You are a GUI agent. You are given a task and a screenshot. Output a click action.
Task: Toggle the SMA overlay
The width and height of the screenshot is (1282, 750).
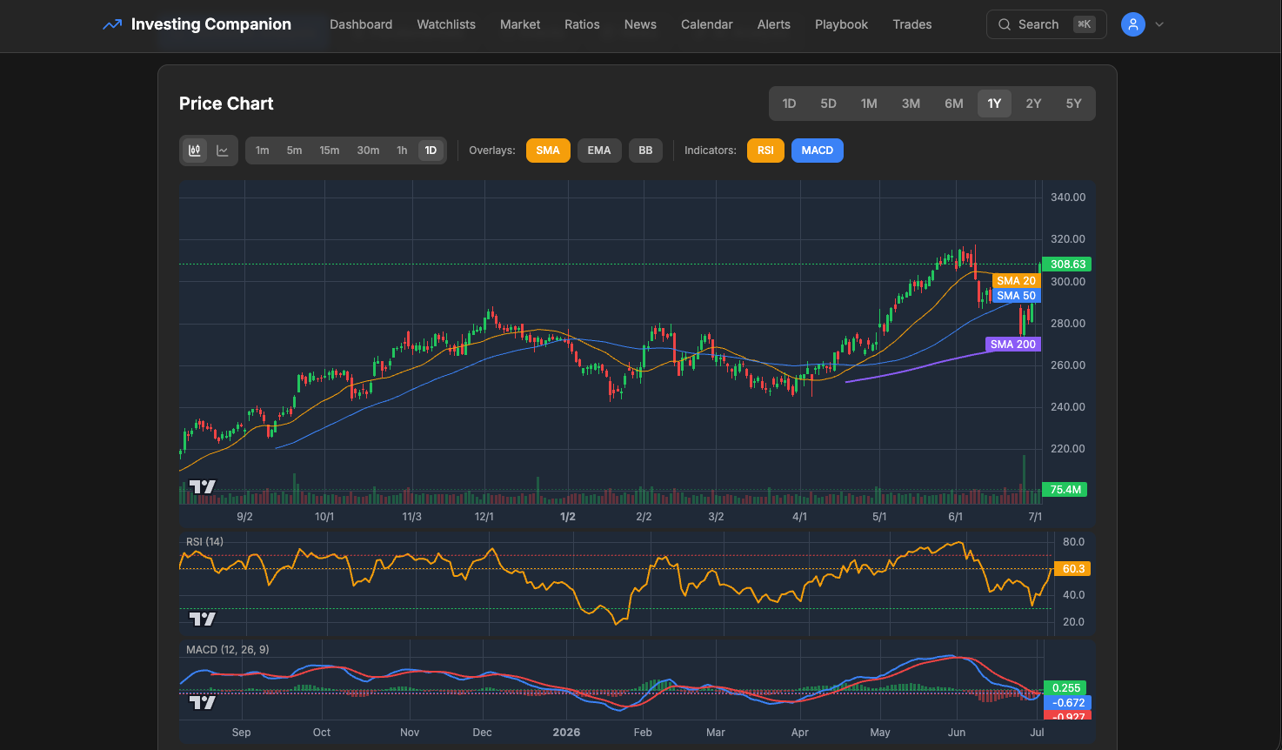click(x=548, y=151)
